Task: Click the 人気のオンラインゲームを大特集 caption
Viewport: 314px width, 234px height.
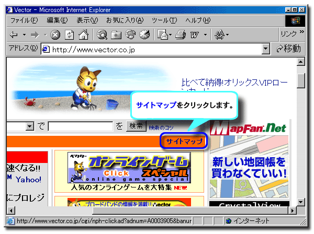Action: (121, 188)
